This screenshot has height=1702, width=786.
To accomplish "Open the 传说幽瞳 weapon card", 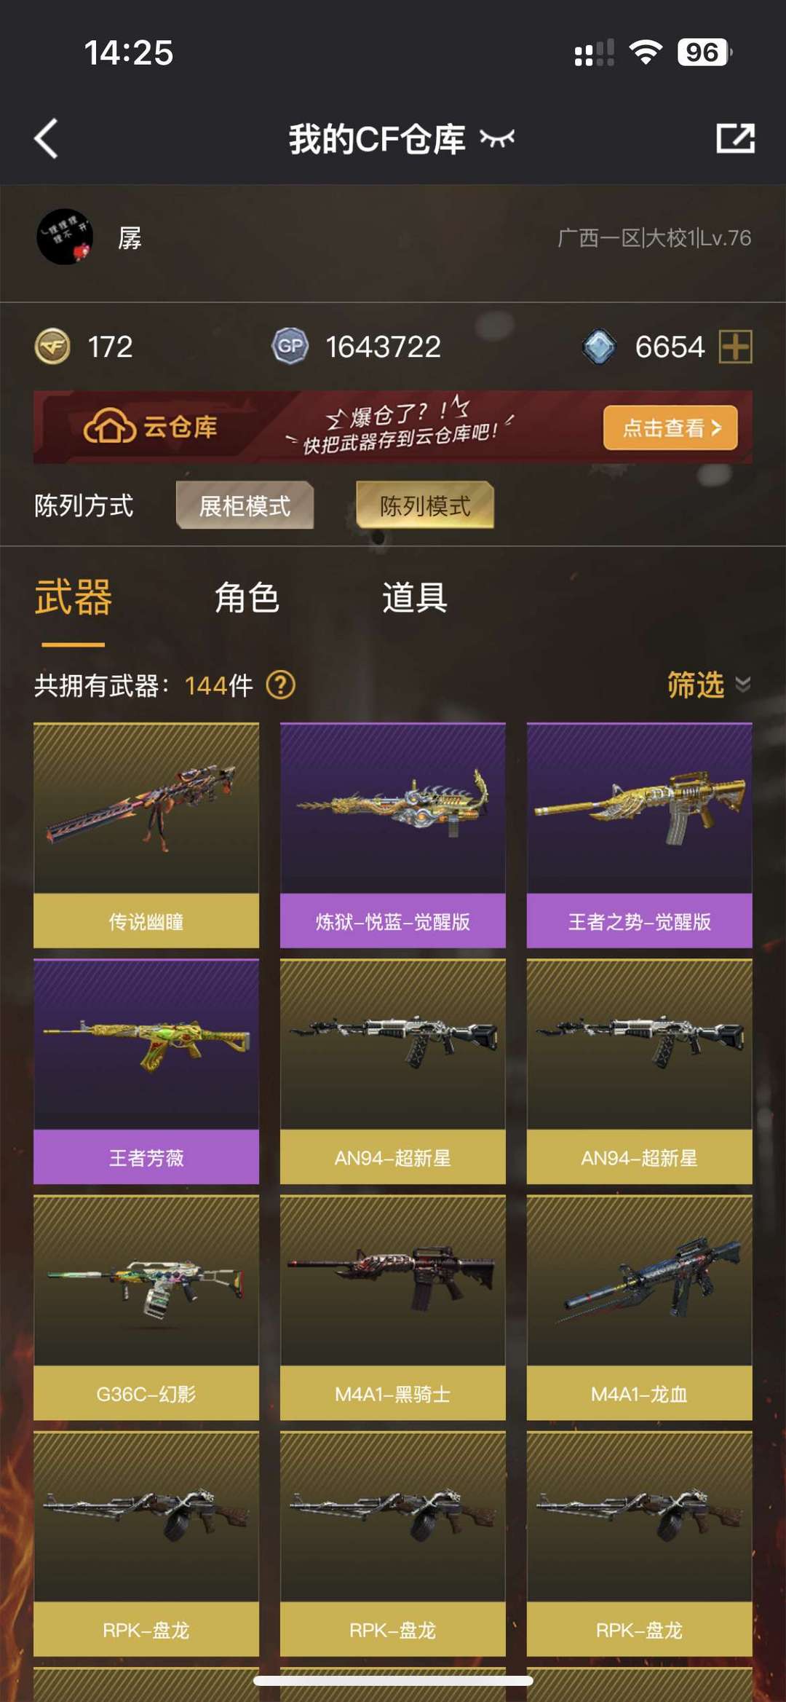I will tap(146, 835).
